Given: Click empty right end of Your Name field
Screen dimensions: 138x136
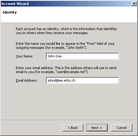Looking at the screenshot, I should (x=103, y=56).
